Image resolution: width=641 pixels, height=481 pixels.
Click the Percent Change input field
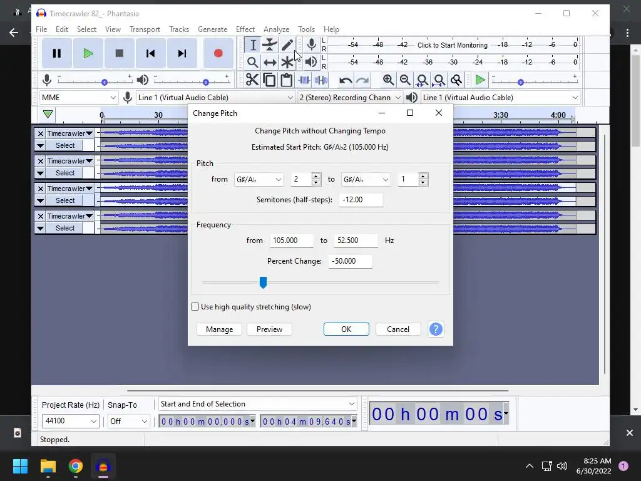tap(351, 261)
